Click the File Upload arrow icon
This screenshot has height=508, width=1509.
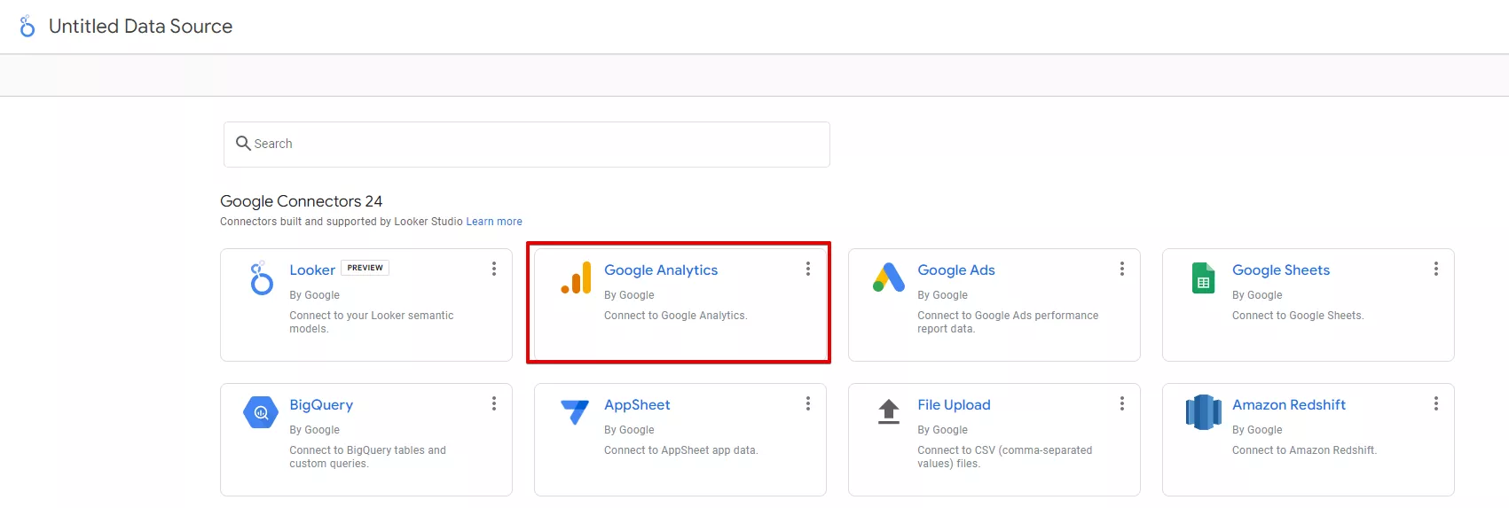point(889,412)
